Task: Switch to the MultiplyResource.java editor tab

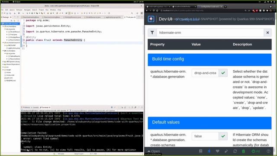Action: [x=72, y=17]
